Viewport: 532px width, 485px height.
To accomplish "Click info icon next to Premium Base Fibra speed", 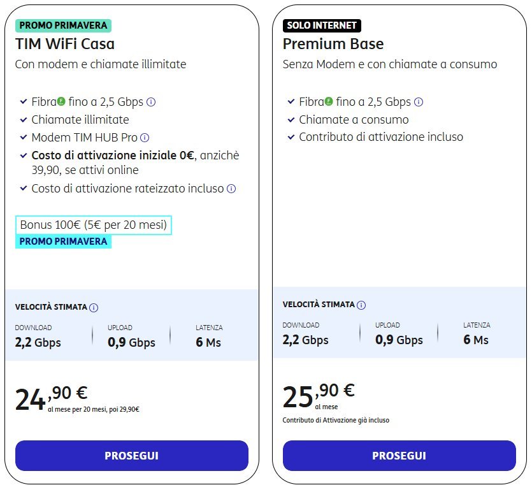I will point(419,102).
